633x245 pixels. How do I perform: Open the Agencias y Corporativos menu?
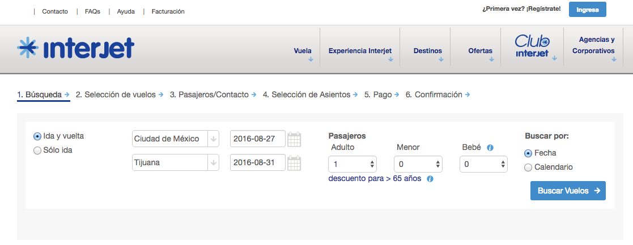593,45
